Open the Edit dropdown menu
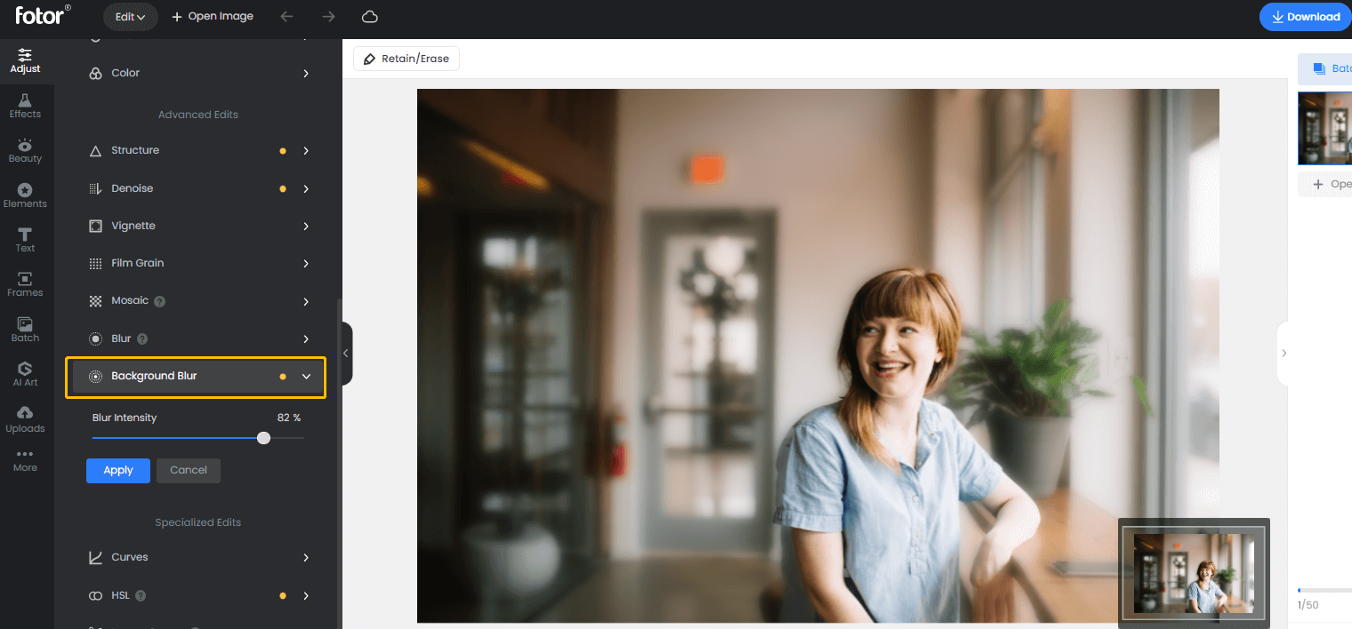Viewport: 1352px width, 629px height. coord(130,17)
